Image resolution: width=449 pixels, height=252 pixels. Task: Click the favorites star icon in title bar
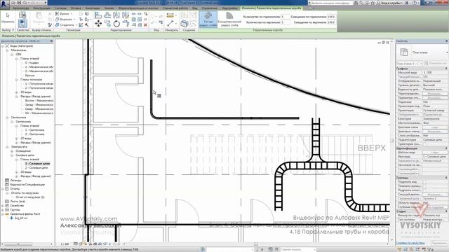[x=373, y=3]
